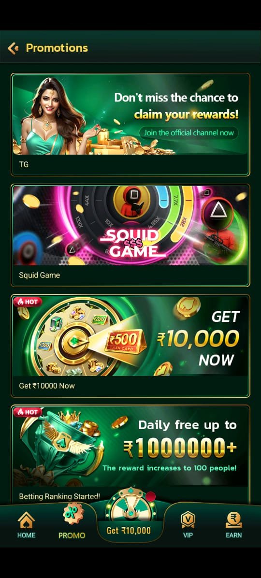The width and height of the screenshot is (261, 578).
Task: Click the red notification dot on the wheel
Action: pos(150,496)
